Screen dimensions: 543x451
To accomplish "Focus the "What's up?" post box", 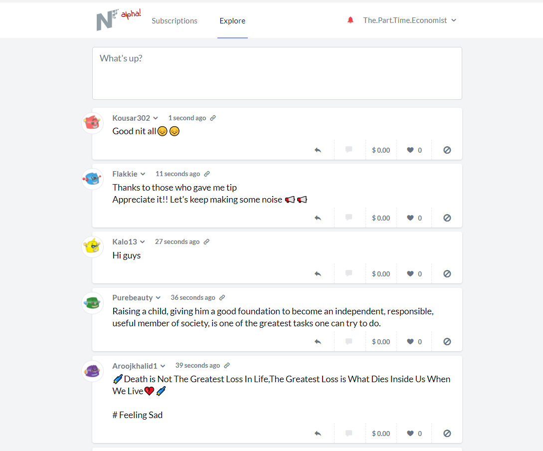I will 277,73.
